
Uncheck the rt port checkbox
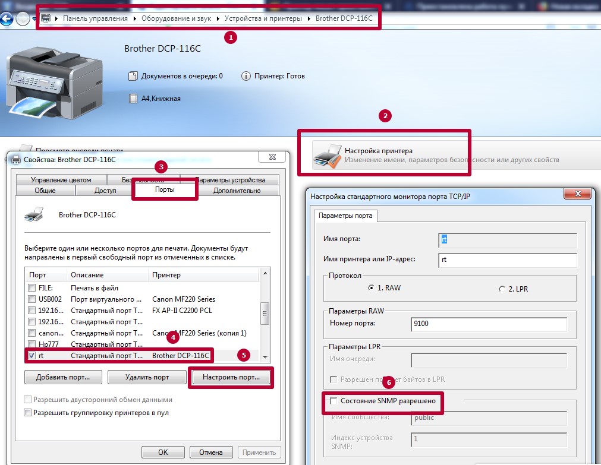point(32,356)
